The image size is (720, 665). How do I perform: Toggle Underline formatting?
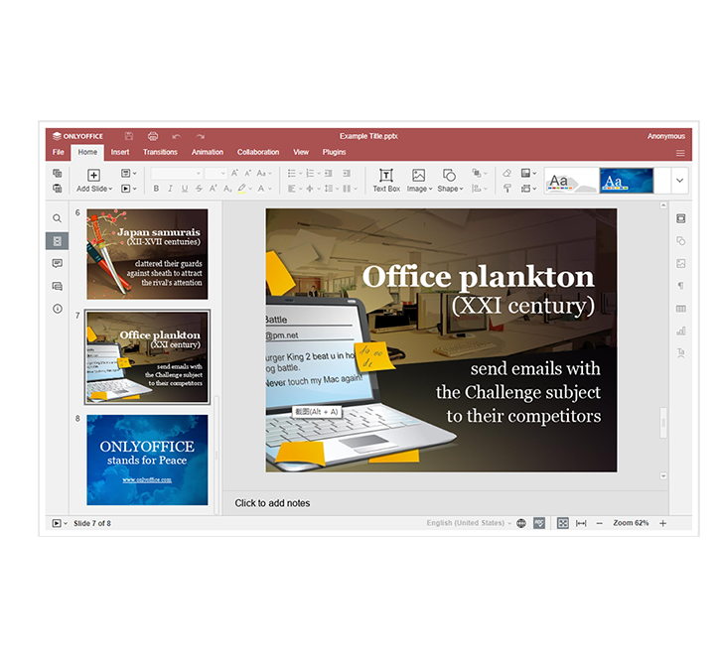(185, 189)
